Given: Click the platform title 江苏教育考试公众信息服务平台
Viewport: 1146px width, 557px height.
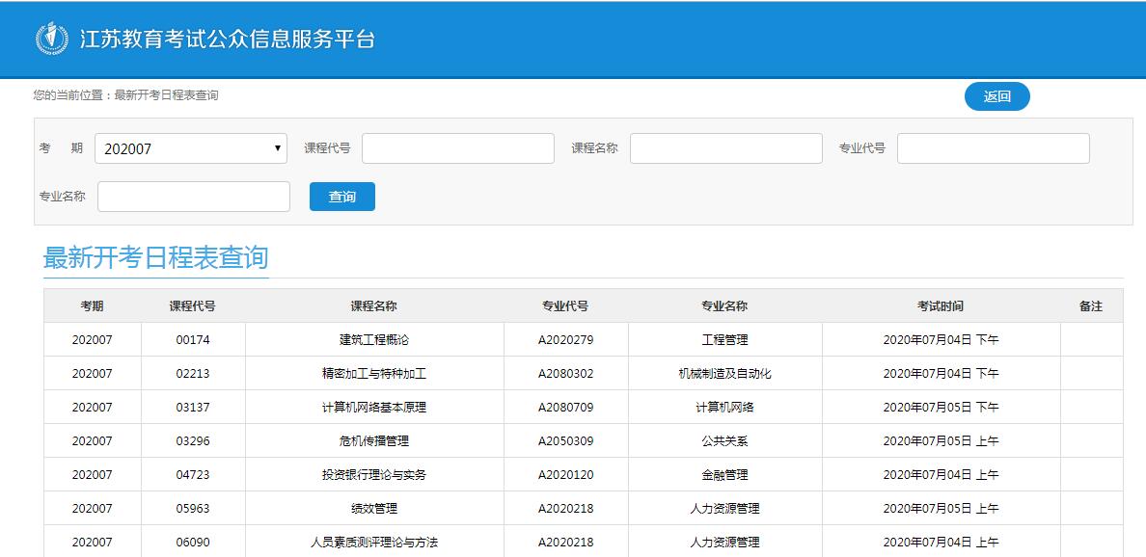Looking at the screenshot, I should [x=227, y=40].
